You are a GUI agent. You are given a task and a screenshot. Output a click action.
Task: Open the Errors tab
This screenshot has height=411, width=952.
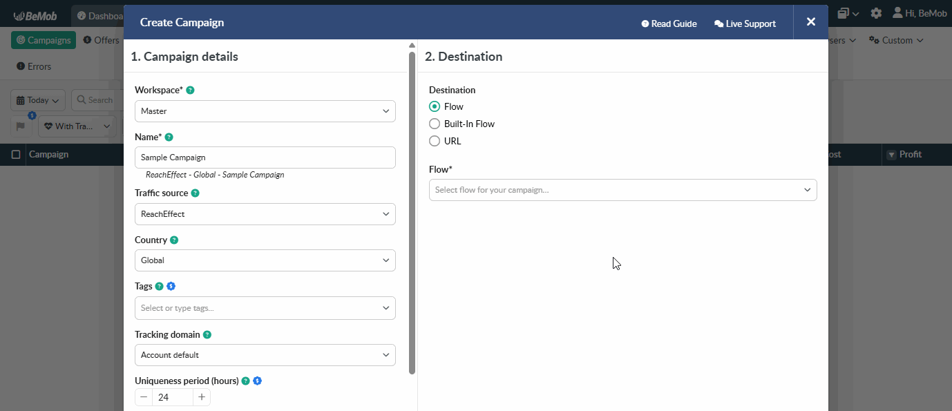[34, 66]
